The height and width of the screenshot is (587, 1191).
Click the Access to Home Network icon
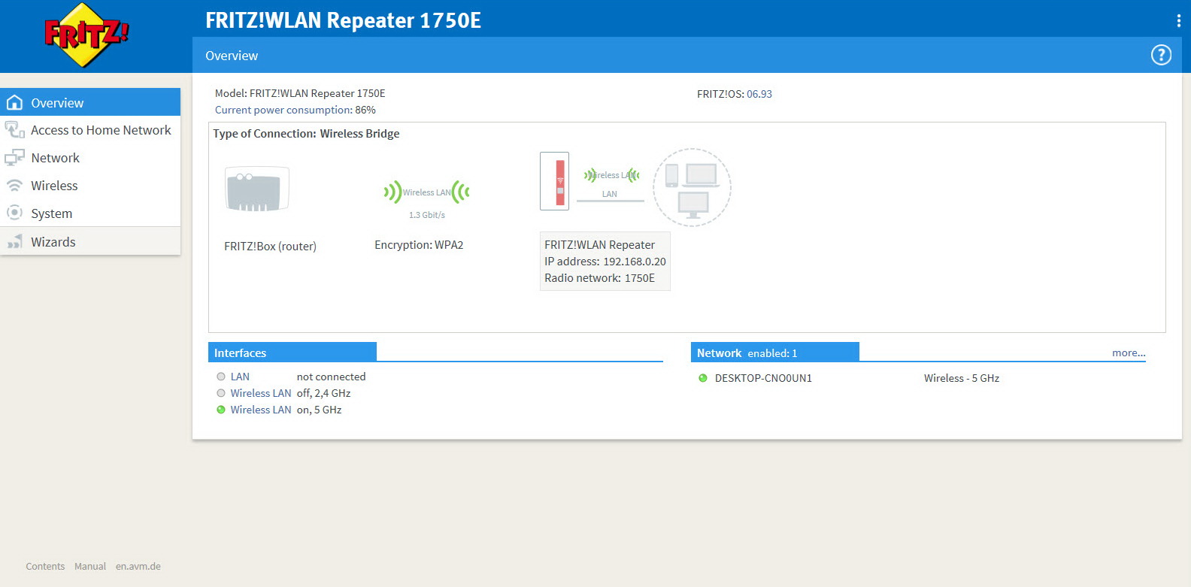coord(14,130)
